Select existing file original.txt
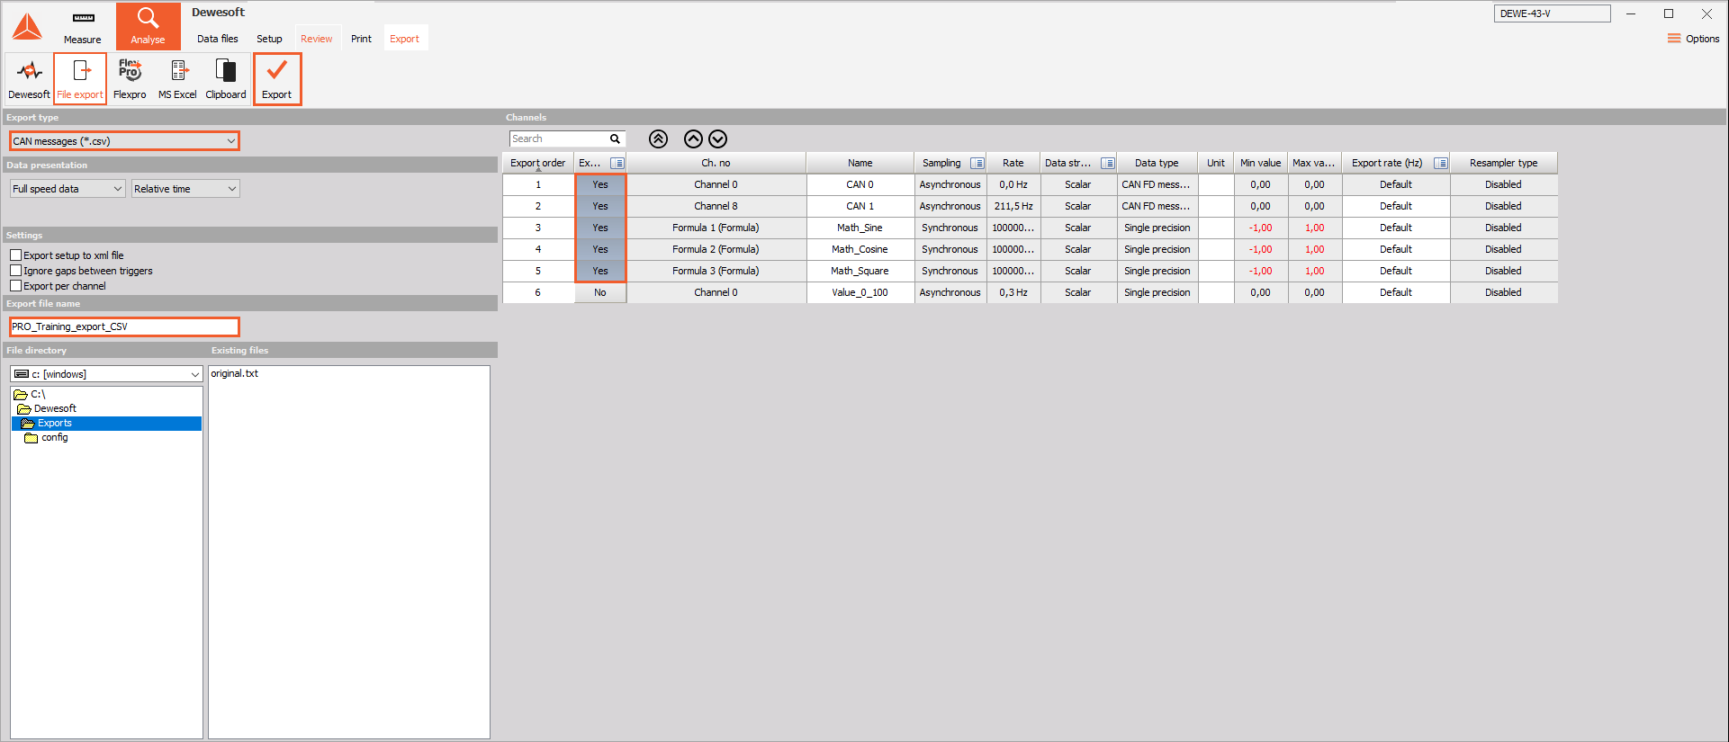The image size is (1729, 742). tap(235, 373)
